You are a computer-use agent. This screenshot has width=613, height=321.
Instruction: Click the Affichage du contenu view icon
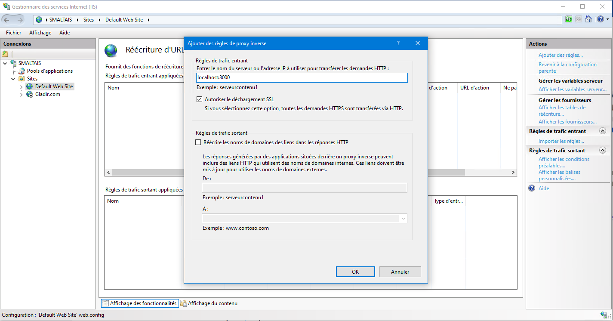(183, 303)
